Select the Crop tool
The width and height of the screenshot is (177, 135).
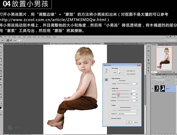1,58
